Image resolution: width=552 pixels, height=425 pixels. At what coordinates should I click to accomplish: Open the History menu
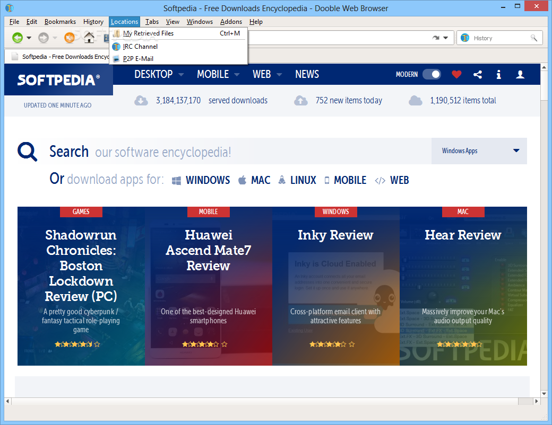click(x=93, y=22)
